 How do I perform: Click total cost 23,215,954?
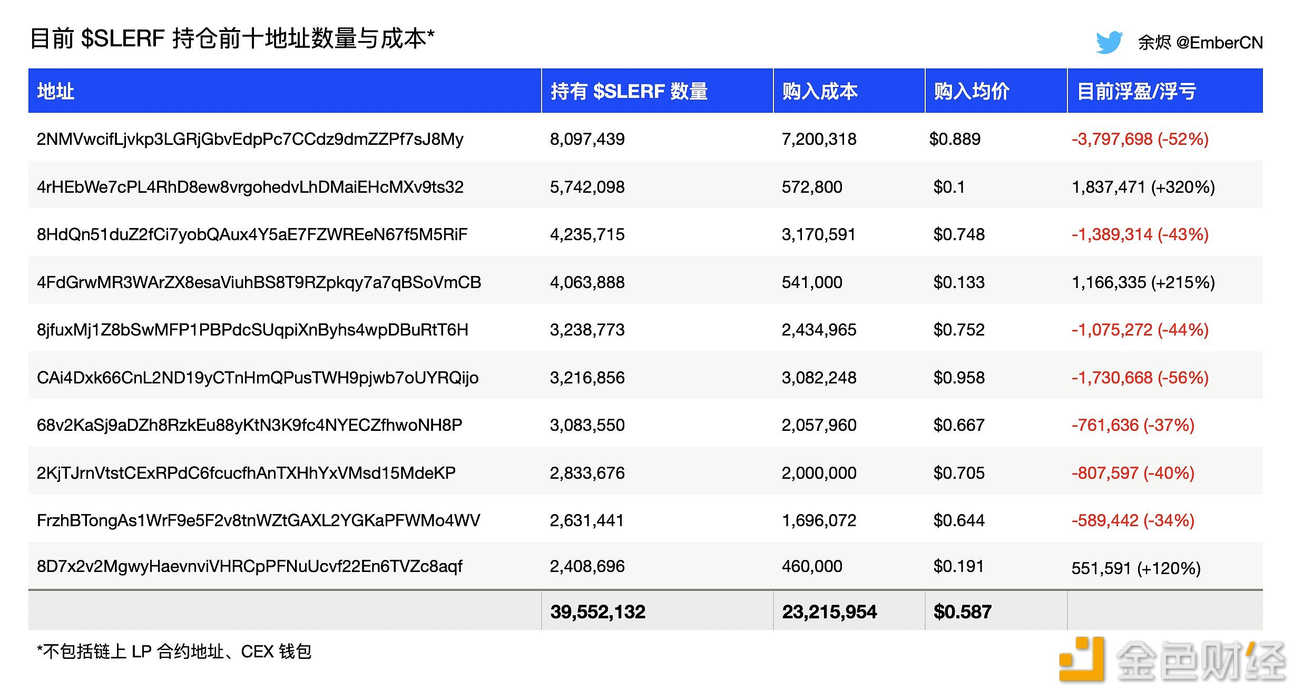click(829, 612)
